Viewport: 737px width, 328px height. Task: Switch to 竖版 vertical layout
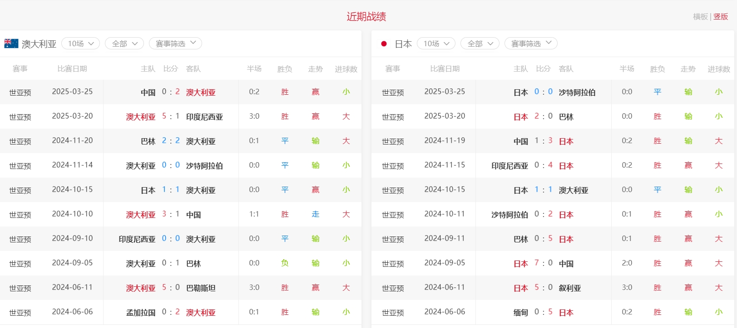tap(721, 17)
